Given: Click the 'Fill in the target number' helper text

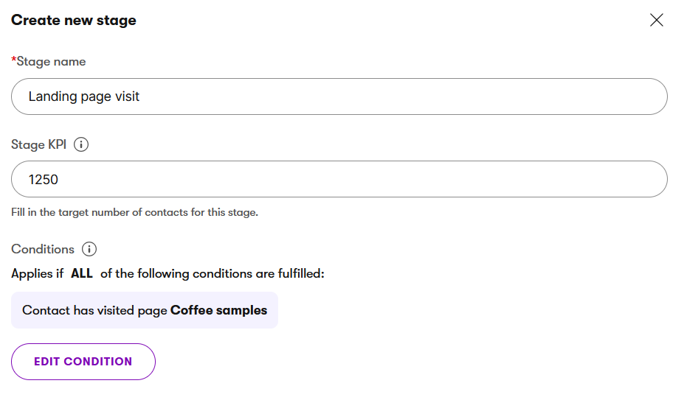Looking at the screenshot, I should click(x=134, y=213).
